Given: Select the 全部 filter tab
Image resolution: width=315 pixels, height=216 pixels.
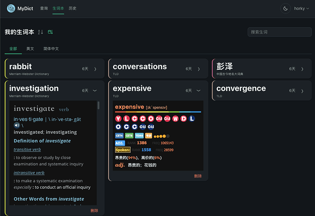Looking at the screenshot, I should (x=13, y=49).
